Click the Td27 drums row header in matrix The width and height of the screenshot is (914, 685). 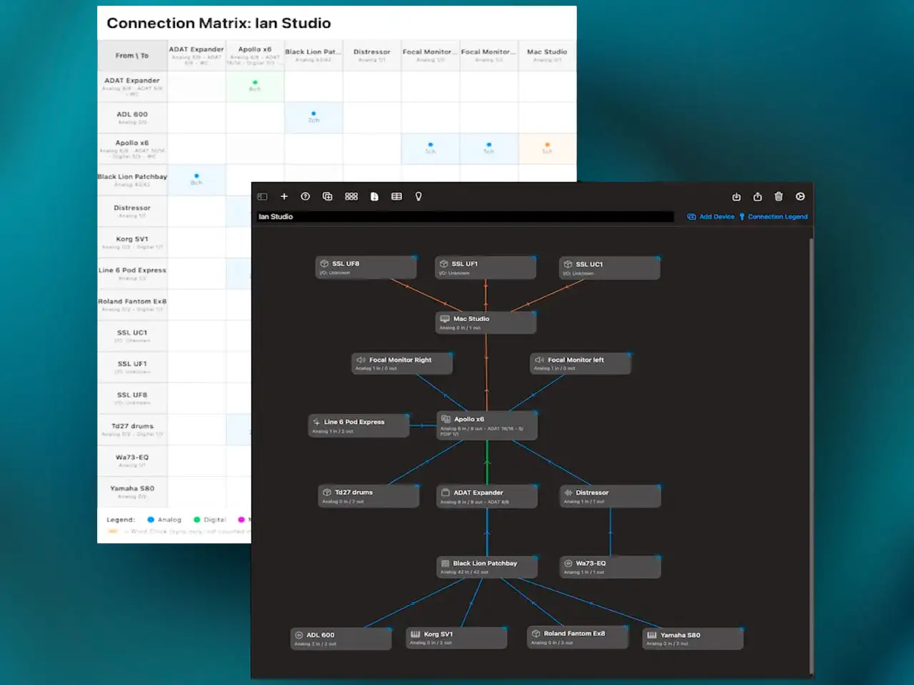coord(132,429)
